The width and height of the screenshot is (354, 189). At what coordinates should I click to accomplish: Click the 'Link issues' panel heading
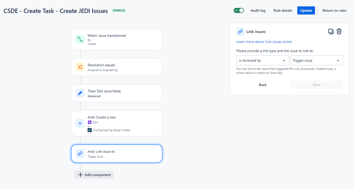[256, 32]
